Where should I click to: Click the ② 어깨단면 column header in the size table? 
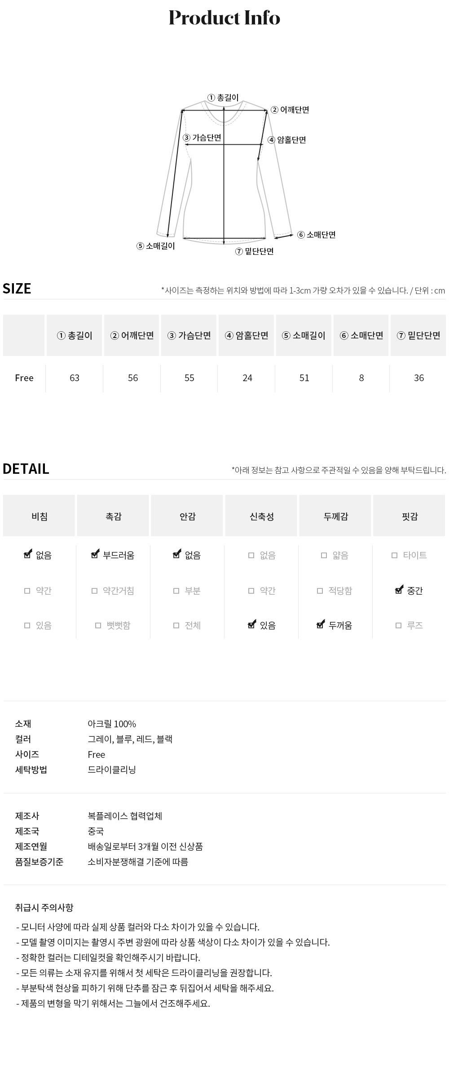coord(132,335)
